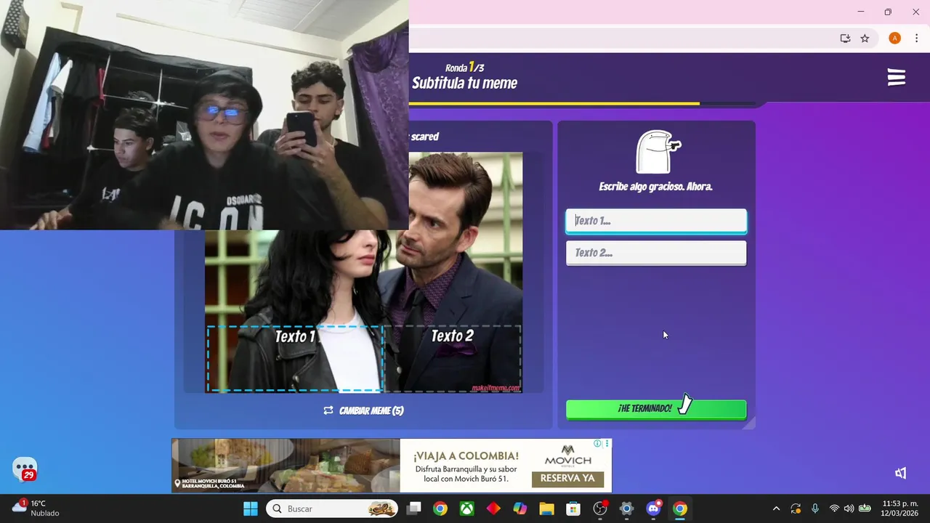This screenshot has height=523, width=930.
Task: Open the system volume tray icon
Action: [x=849, y=508]
